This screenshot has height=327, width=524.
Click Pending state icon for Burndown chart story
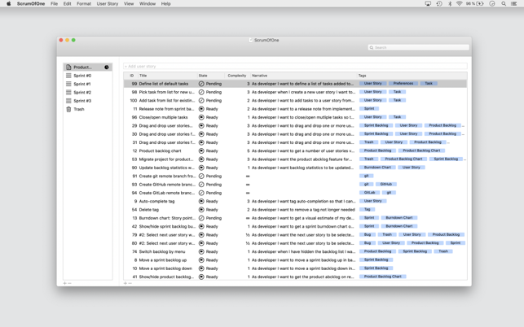[x=201, y=218]
